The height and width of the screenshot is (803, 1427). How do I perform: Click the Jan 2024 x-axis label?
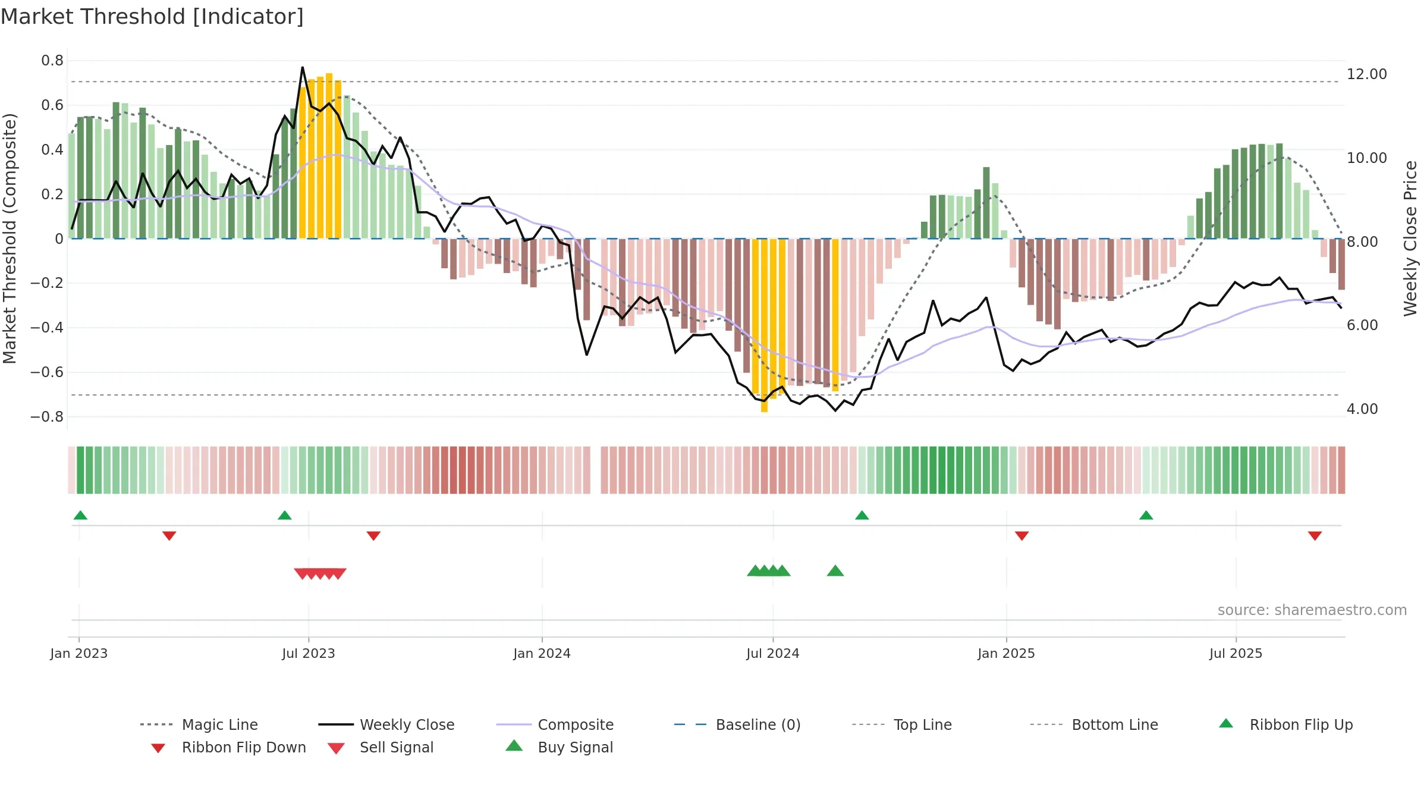[542, 654]
